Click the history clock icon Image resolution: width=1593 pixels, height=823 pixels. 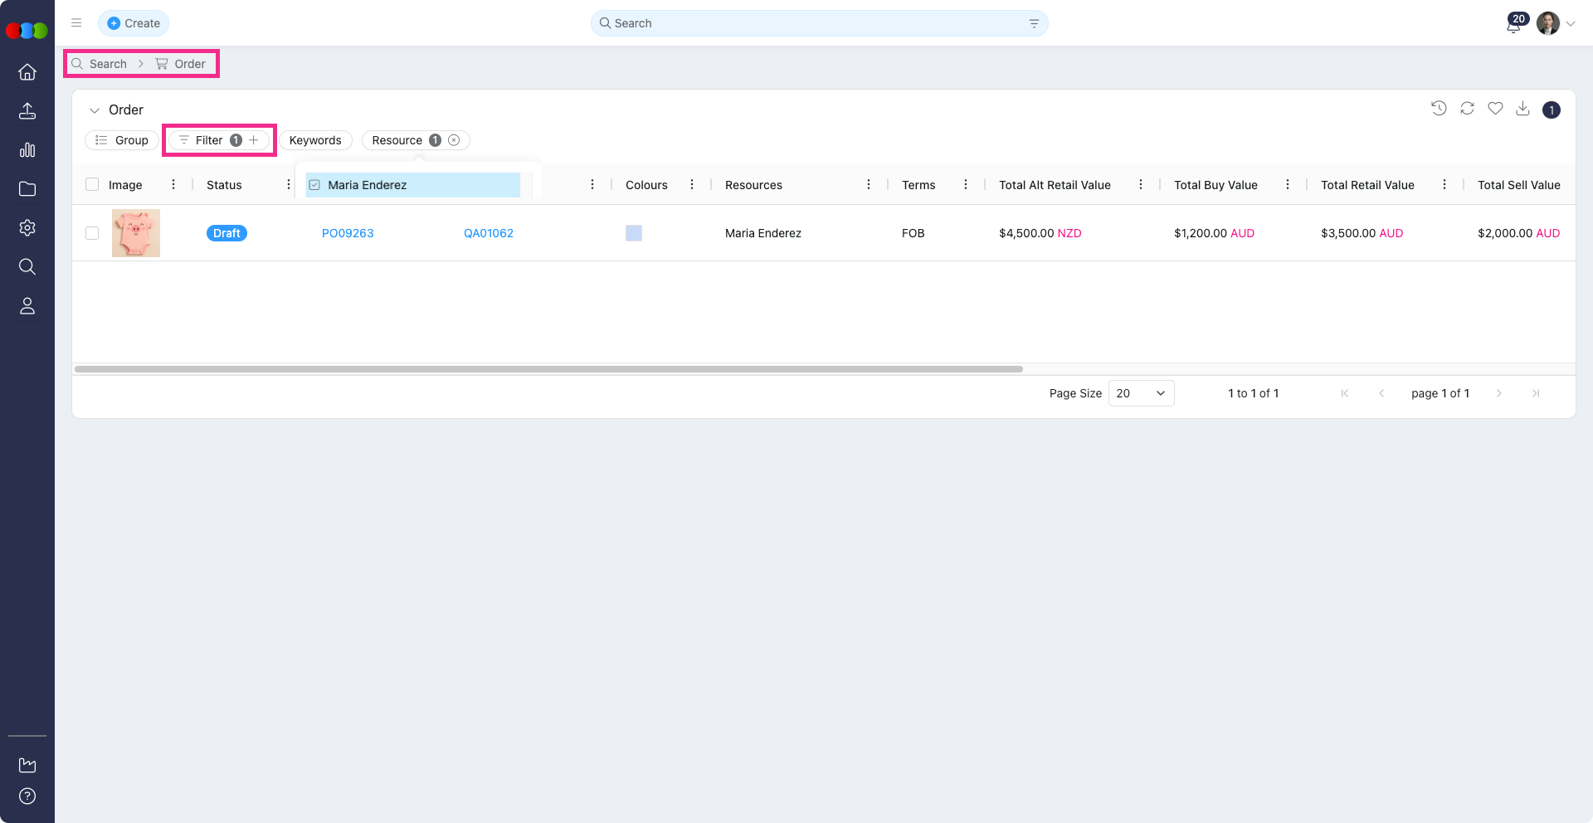point(1439,109)
